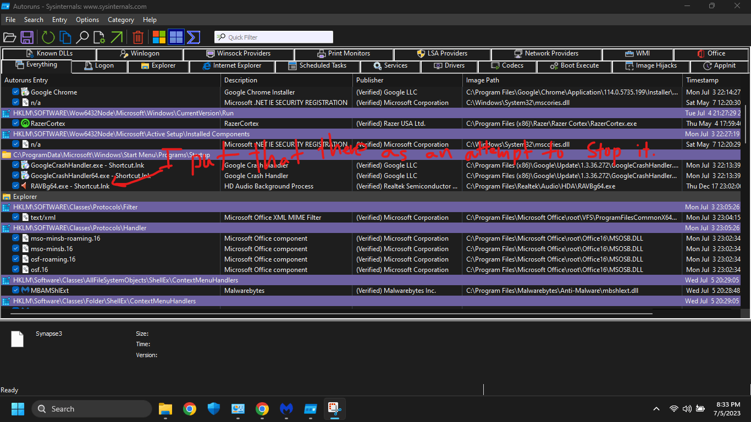This screenshot has width=751, height=422.
Task: Open the Help menu
Action: [150, 20]
